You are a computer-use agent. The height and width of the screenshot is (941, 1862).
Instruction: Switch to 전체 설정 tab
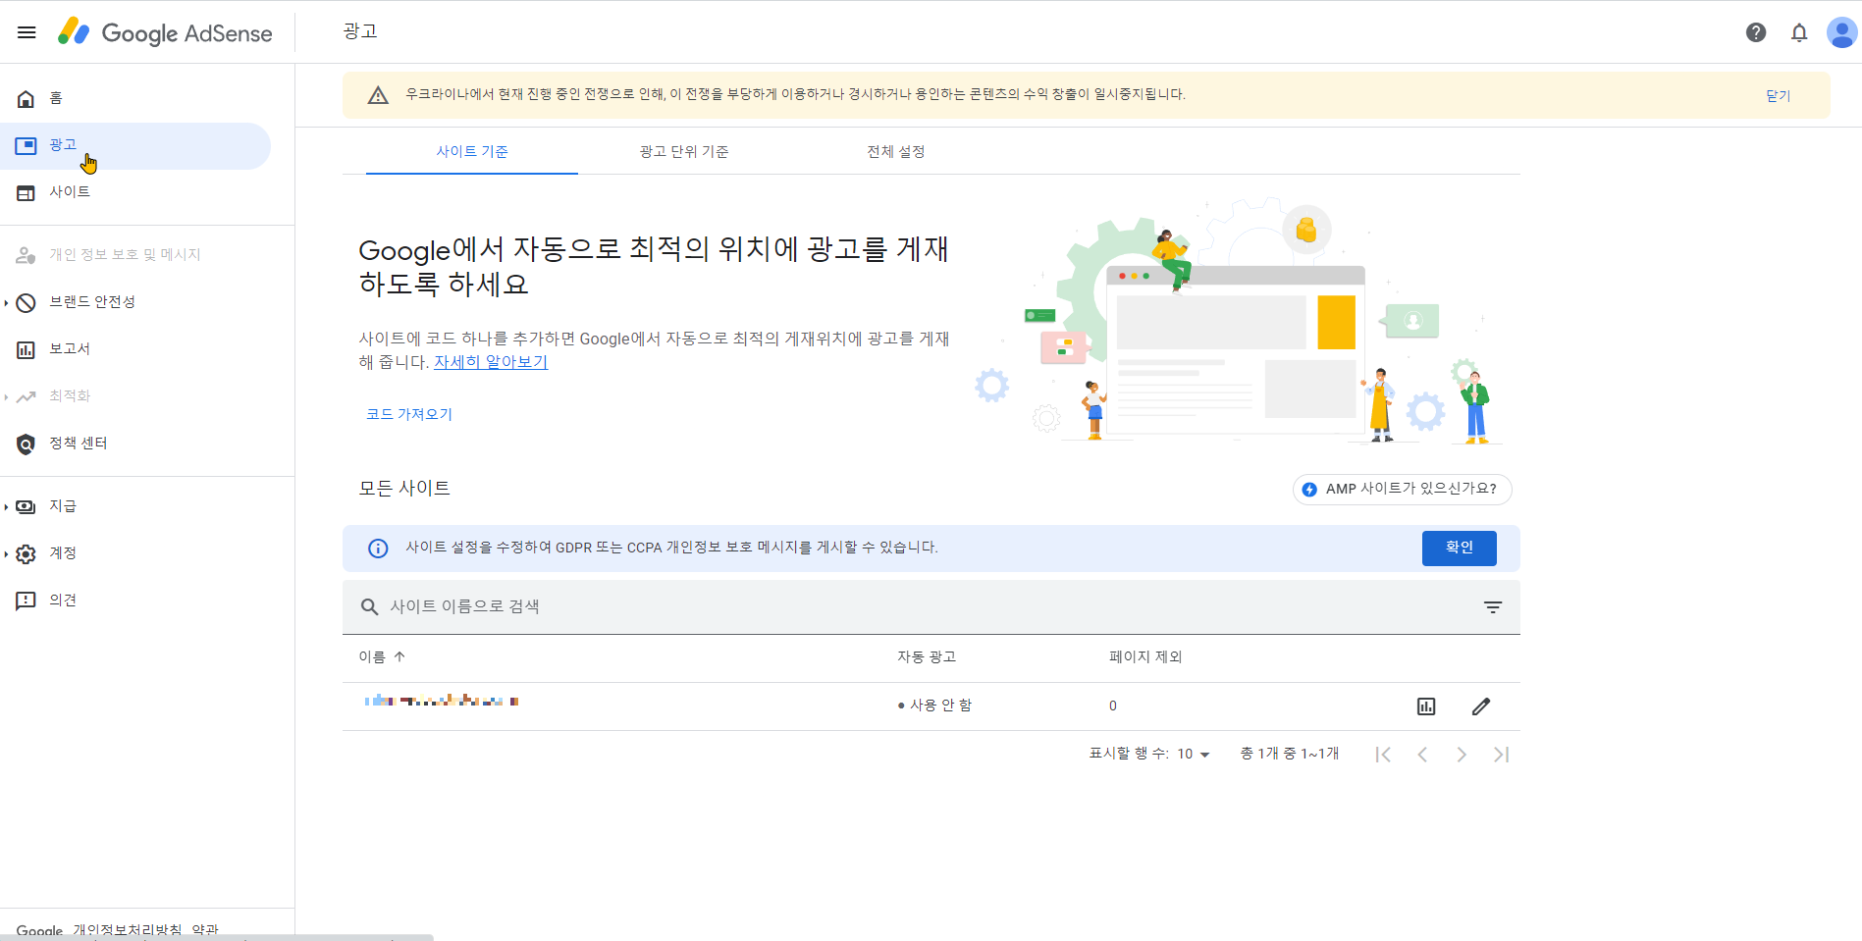click(896, 151)
